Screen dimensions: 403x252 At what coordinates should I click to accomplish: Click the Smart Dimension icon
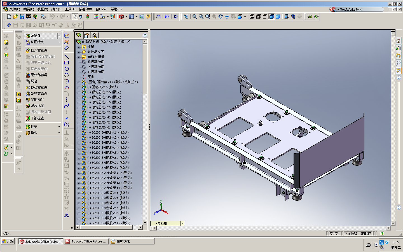click(x=9, y=25)
